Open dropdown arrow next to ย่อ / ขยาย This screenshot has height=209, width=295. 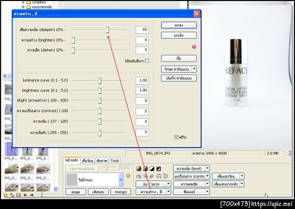tap(168, 184)
